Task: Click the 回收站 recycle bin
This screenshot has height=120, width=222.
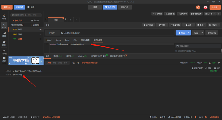Action: (x=35, y=21)
